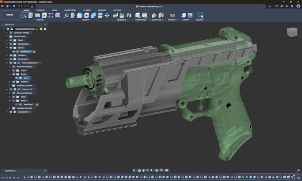Click the Joint icon in Assemble
This screenshot has height=181, width=302.
(x=129, y=15)
